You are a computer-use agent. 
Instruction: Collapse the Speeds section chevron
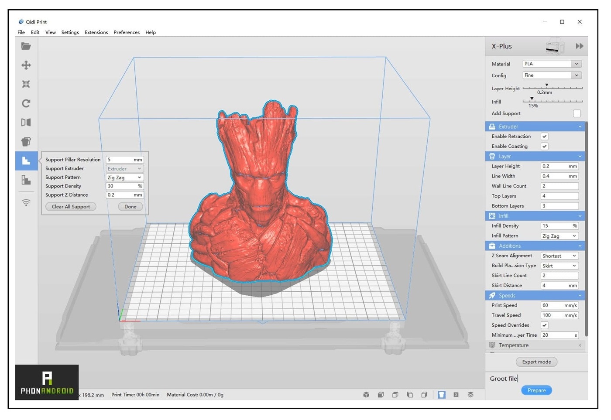[x=580, y=296]
